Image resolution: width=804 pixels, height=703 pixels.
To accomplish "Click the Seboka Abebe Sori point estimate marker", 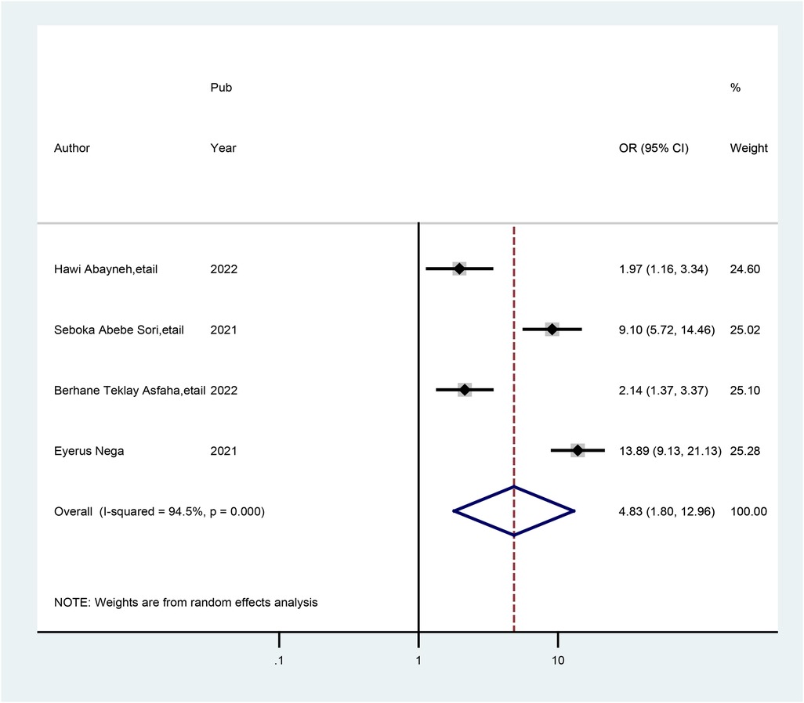I will pos(552,330).
